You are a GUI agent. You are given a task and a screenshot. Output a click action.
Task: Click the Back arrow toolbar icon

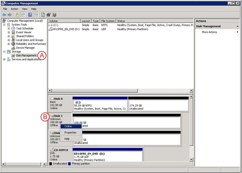click(x=4, y=15)
